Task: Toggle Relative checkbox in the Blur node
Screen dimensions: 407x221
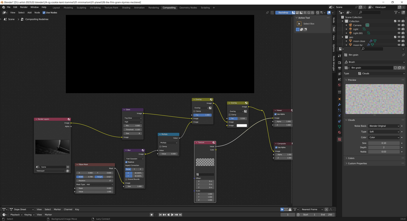Action: pos(127,162)
